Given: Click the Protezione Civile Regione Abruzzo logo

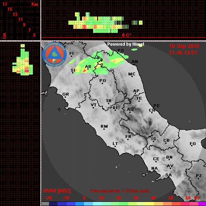Looking at the screenshot, I should tap(54, 54).
